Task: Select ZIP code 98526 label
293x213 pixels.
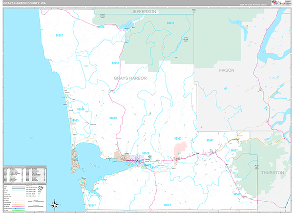Action: (100, 27)
